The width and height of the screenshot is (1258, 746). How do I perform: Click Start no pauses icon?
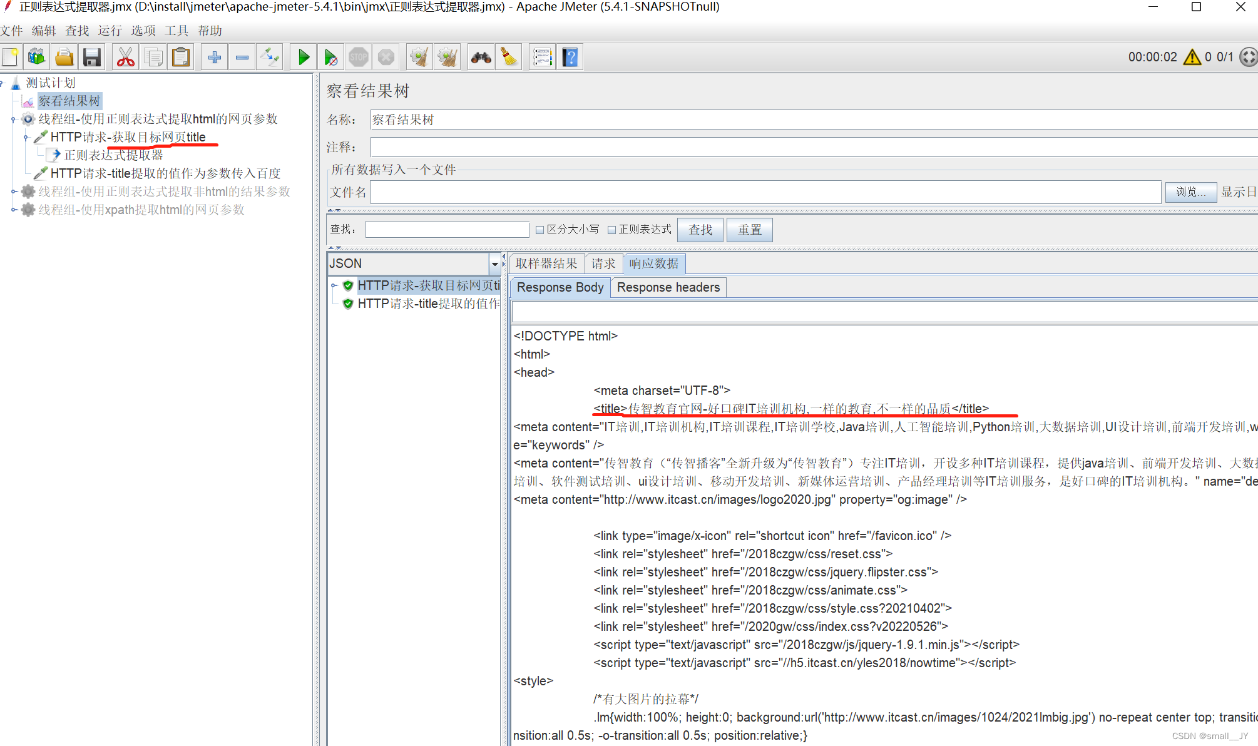(331, 58)
